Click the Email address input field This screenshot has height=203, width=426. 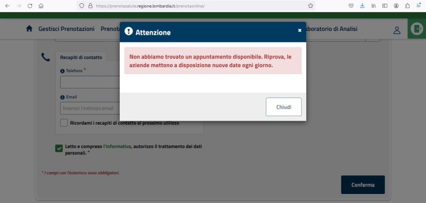[90, 108]
